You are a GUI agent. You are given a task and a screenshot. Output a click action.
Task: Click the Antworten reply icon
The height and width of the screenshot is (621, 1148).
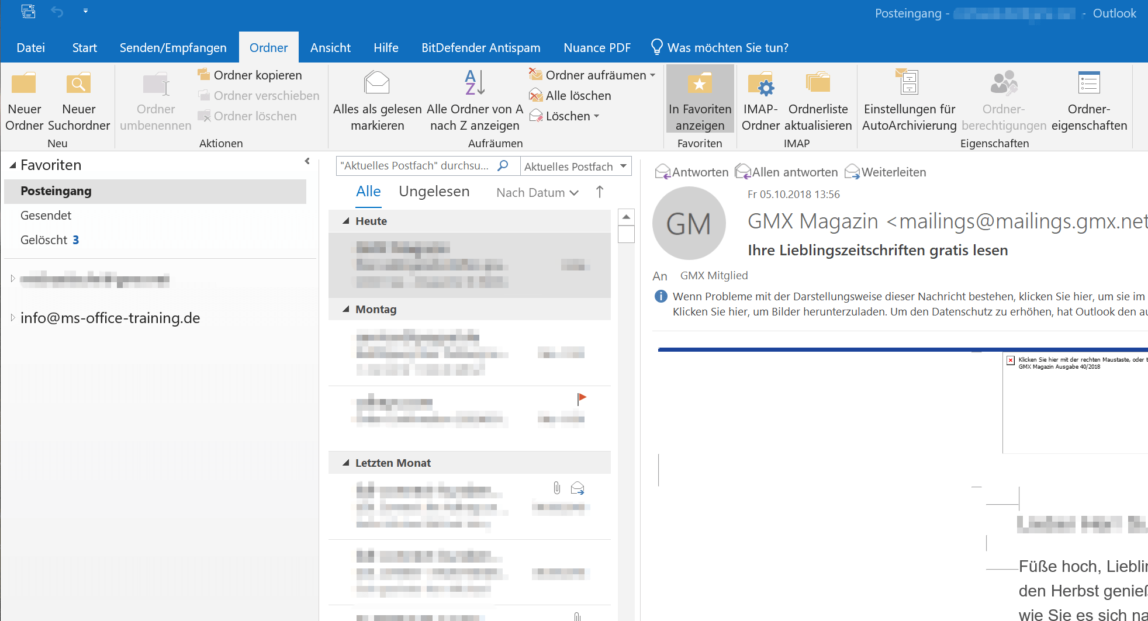(662, 172)
